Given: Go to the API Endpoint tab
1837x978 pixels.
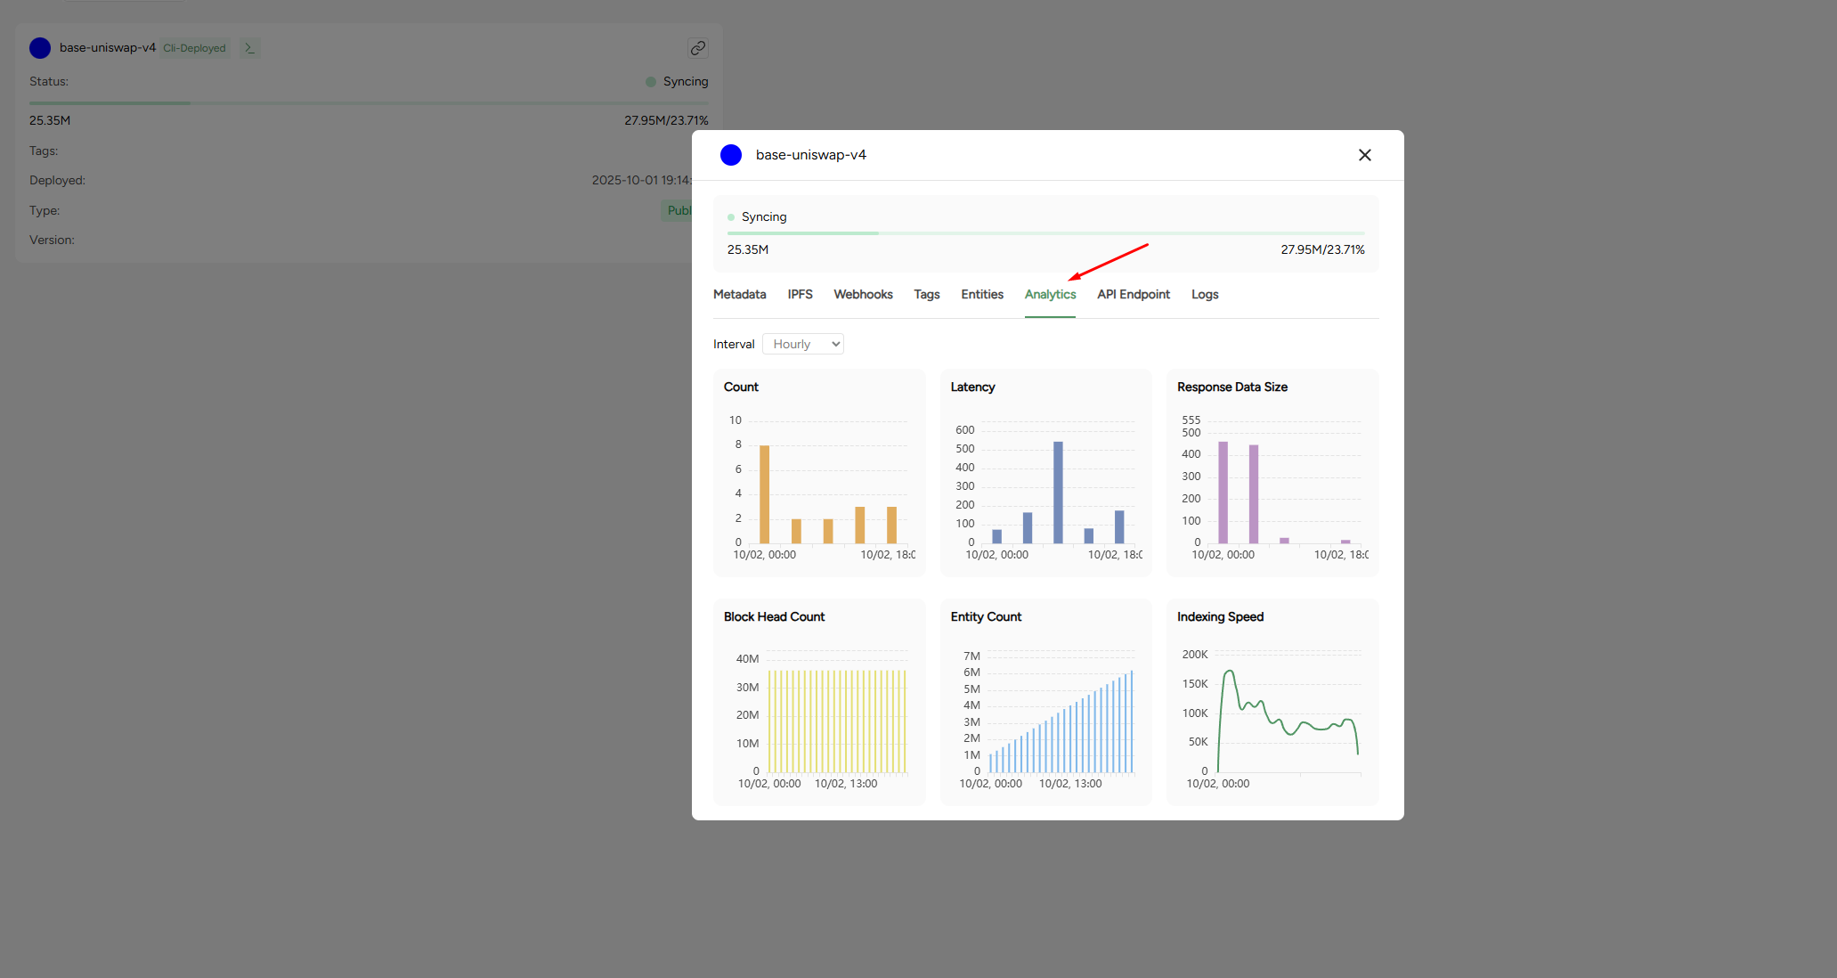Looking at the screenshot, I should 1133,295.
